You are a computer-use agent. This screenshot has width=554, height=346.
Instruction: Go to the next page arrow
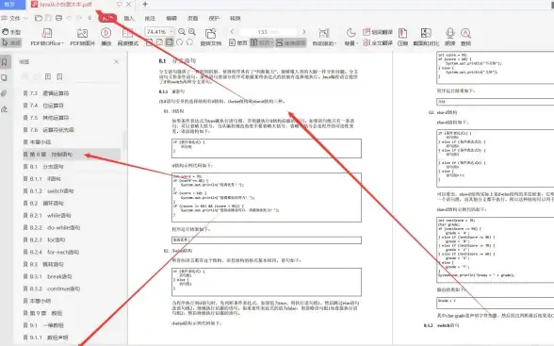(x=303, y=32)
